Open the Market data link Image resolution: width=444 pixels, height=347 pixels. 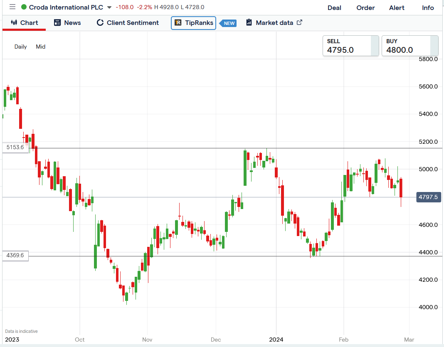coord(274,22)
